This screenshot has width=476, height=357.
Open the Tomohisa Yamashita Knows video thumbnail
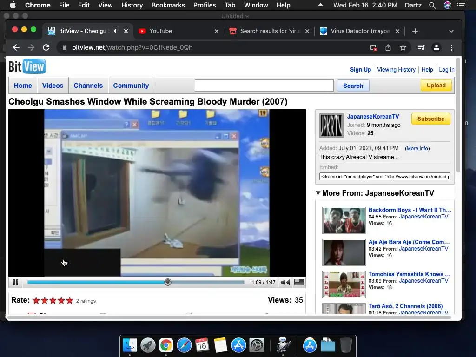coord(344,284)
